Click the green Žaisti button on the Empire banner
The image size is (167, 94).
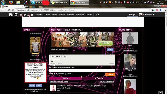(x=105, y=43)
